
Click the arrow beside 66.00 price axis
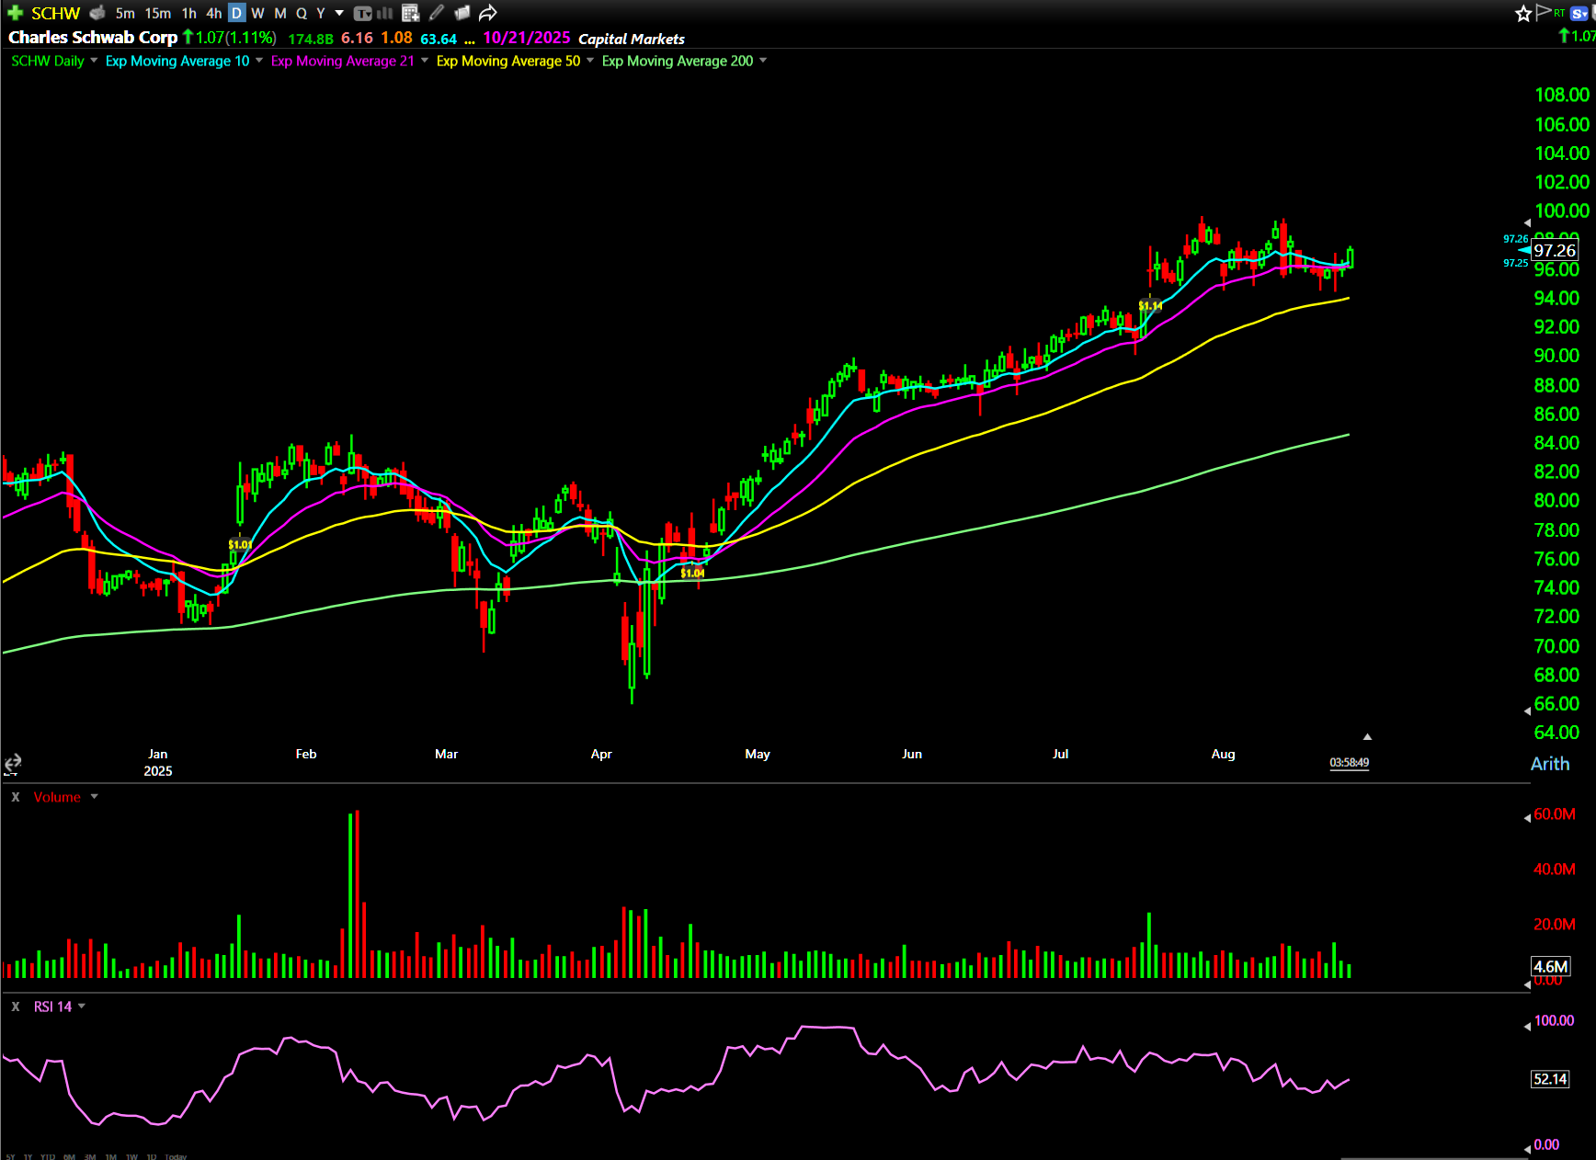click(1528, 711)
